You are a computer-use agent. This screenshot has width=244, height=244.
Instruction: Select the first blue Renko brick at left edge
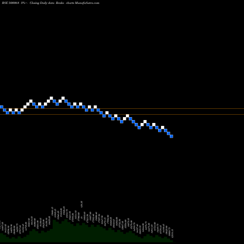pos(1,107)
